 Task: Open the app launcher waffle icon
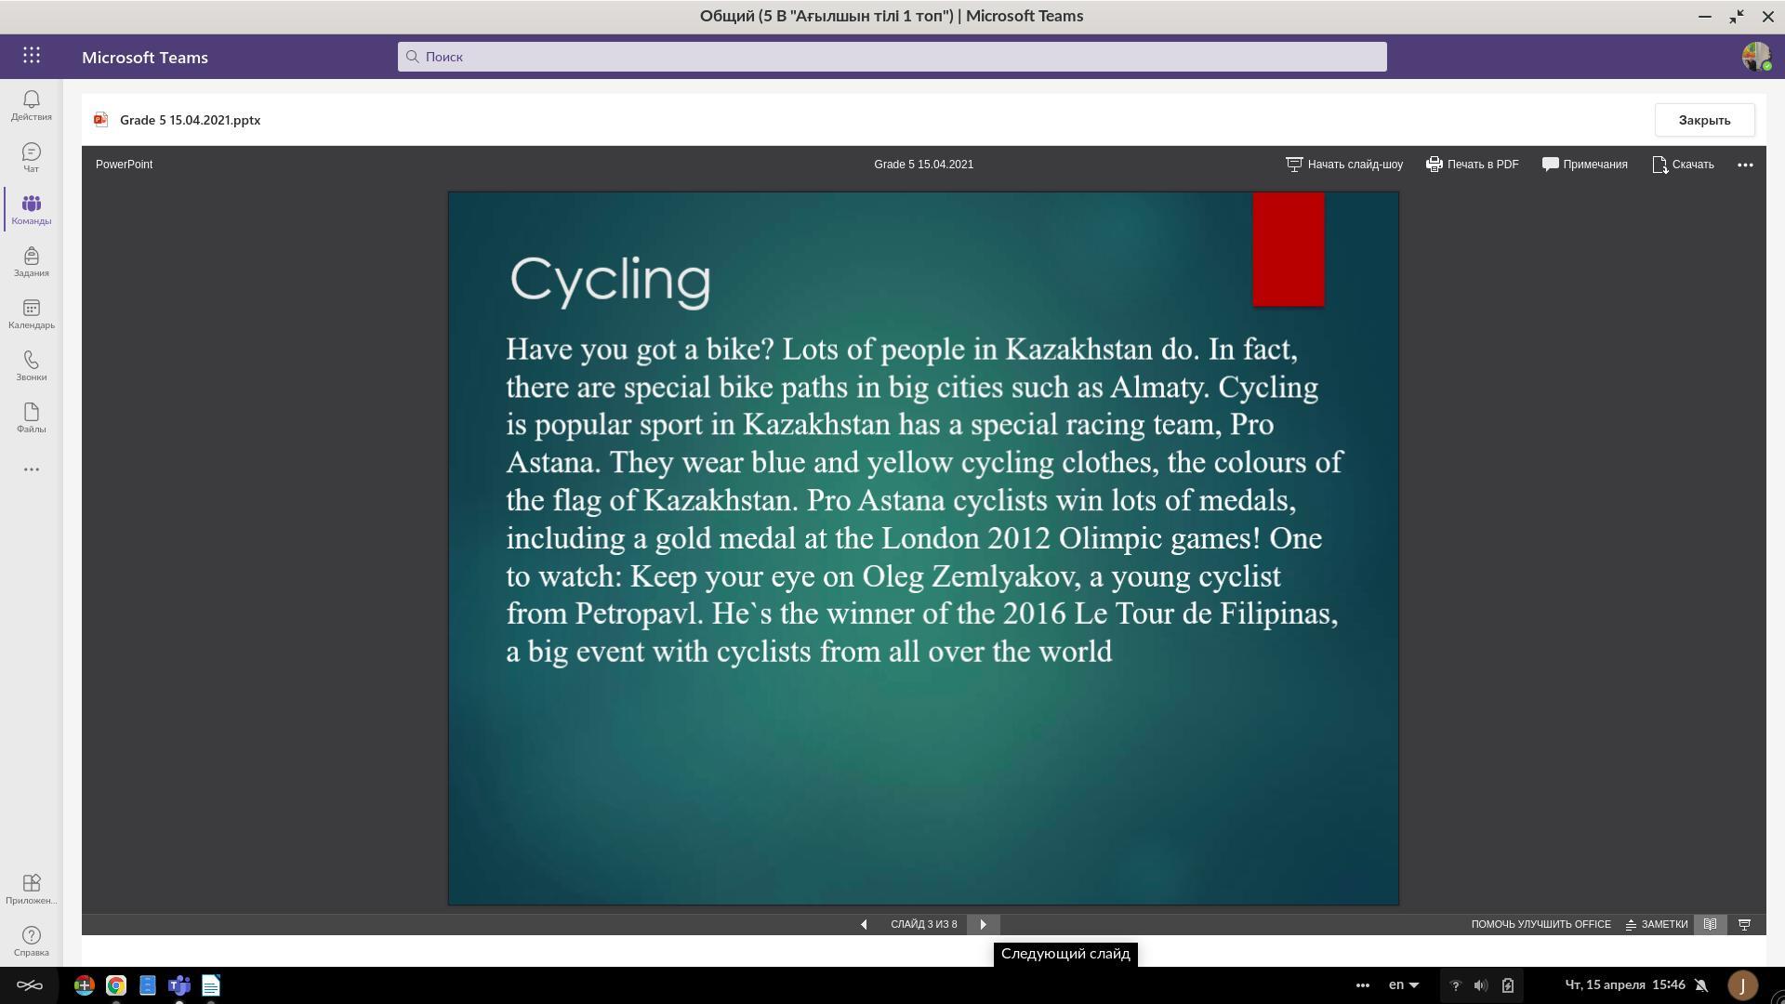click(32, 56)
